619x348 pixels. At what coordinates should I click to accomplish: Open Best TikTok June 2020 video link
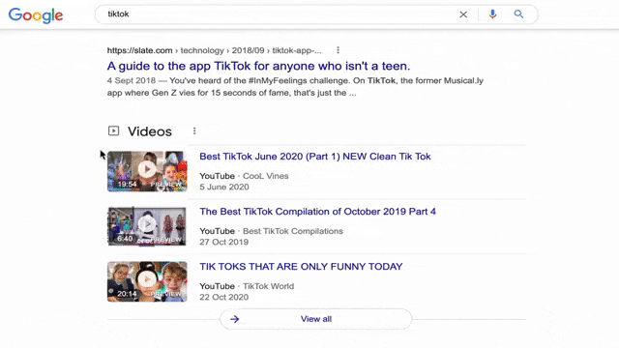(315, 157)
